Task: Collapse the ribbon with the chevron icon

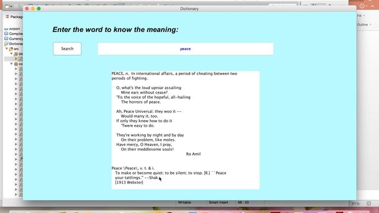Action: click(372, 7)
